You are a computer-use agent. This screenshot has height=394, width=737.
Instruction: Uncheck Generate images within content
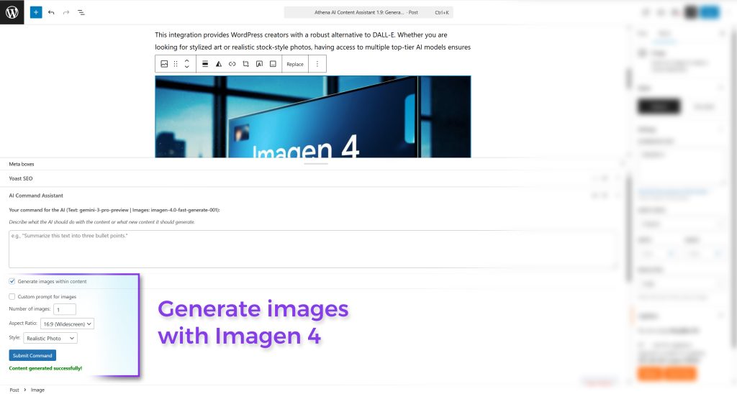tap(12, 281)
